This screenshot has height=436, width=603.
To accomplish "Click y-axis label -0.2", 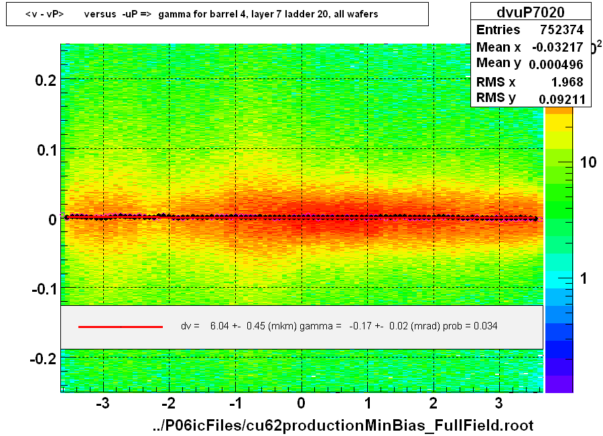I will (43, 359).
